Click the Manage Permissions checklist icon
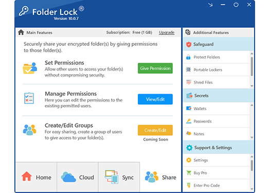 pyautogui.click(x=29, y=98)
